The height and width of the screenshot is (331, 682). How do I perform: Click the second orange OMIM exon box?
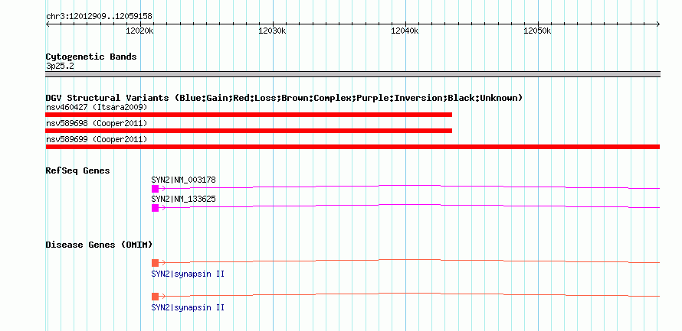click(155, 297)
